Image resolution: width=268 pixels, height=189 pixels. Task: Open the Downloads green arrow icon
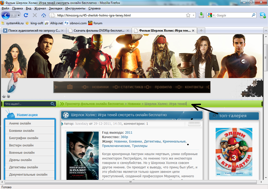click(x=201, y=15)
